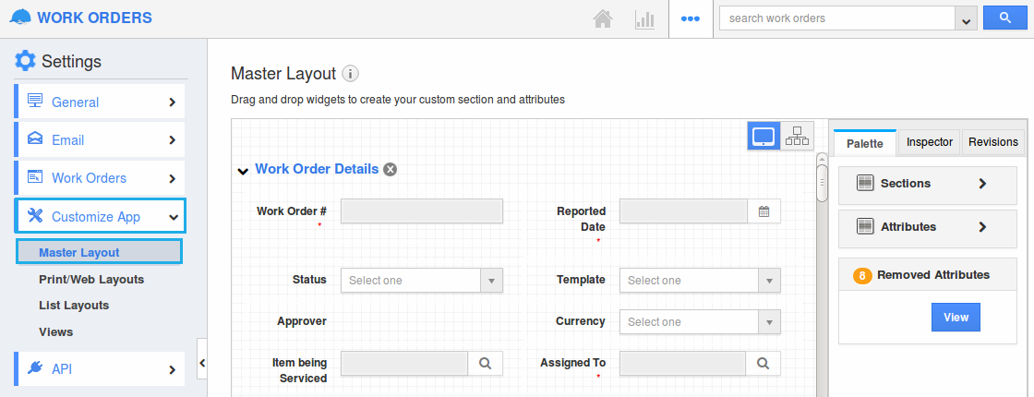Open Print/Web Layouts settings link

91,279
